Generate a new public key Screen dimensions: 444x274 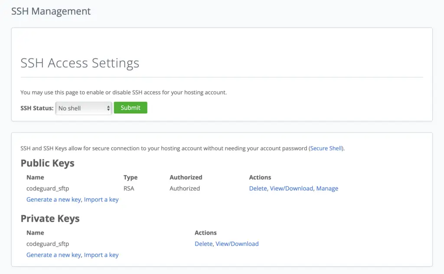point(53,200)
